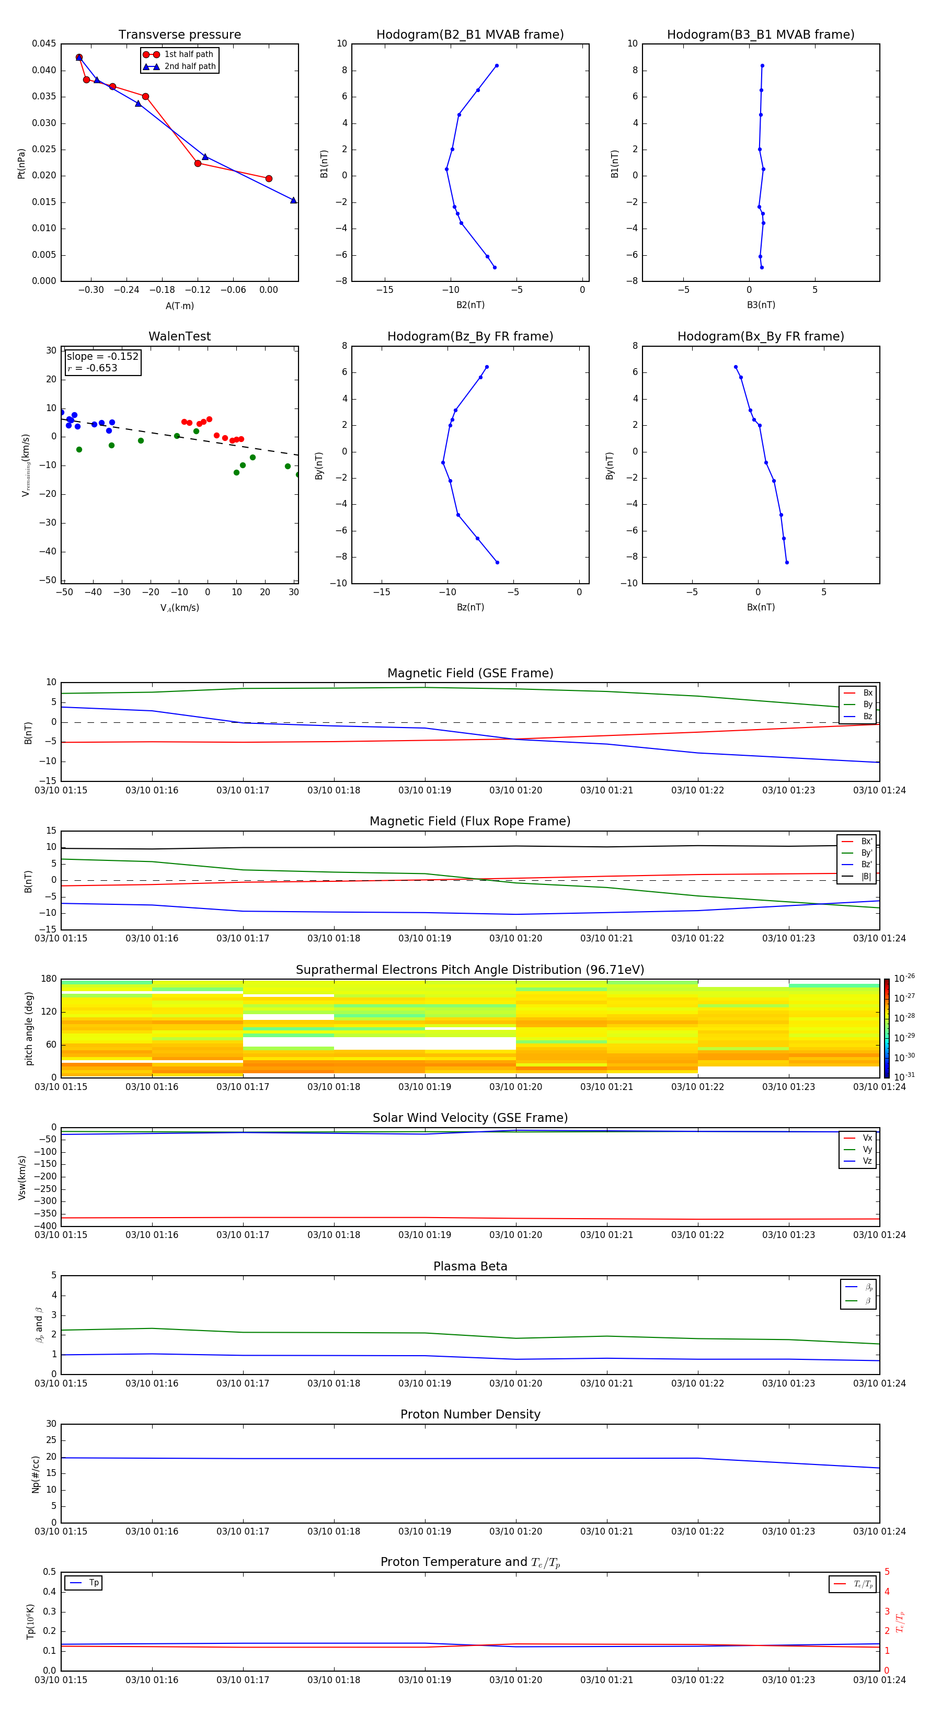941x1726 pixels.
Task: Click the "pitch angle (deg)" axis label
Action: 29,1028
